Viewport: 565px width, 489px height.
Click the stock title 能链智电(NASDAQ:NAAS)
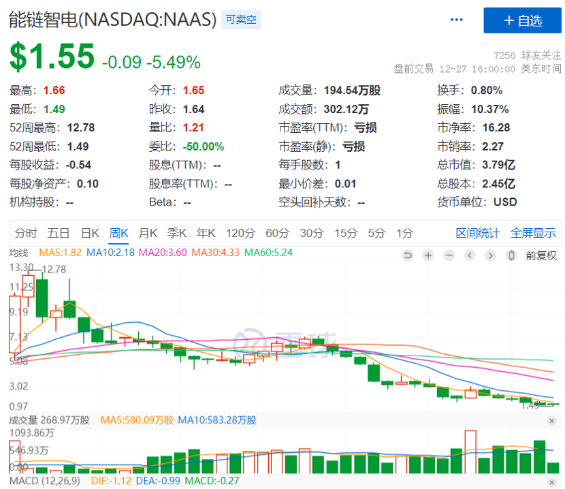112,19
